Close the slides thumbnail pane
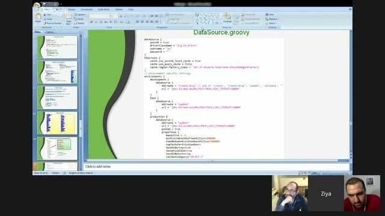 click(80, 32)
